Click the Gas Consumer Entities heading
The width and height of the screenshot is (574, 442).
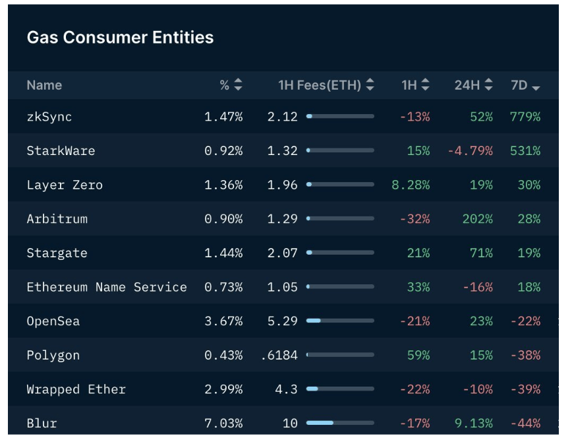pyautogui.click(x=120, y=38)
